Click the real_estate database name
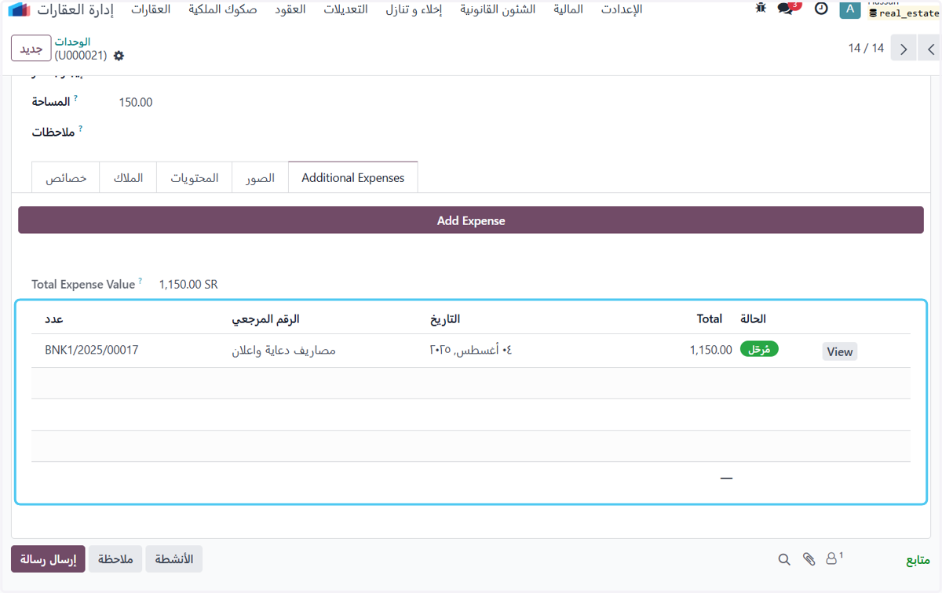942x593 pixels. coord(904,13)
